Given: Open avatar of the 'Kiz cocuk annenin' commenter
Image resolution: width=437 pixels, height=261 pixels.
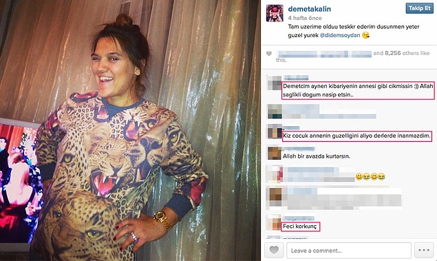Looking at the screenshot, I should point(275,132).
